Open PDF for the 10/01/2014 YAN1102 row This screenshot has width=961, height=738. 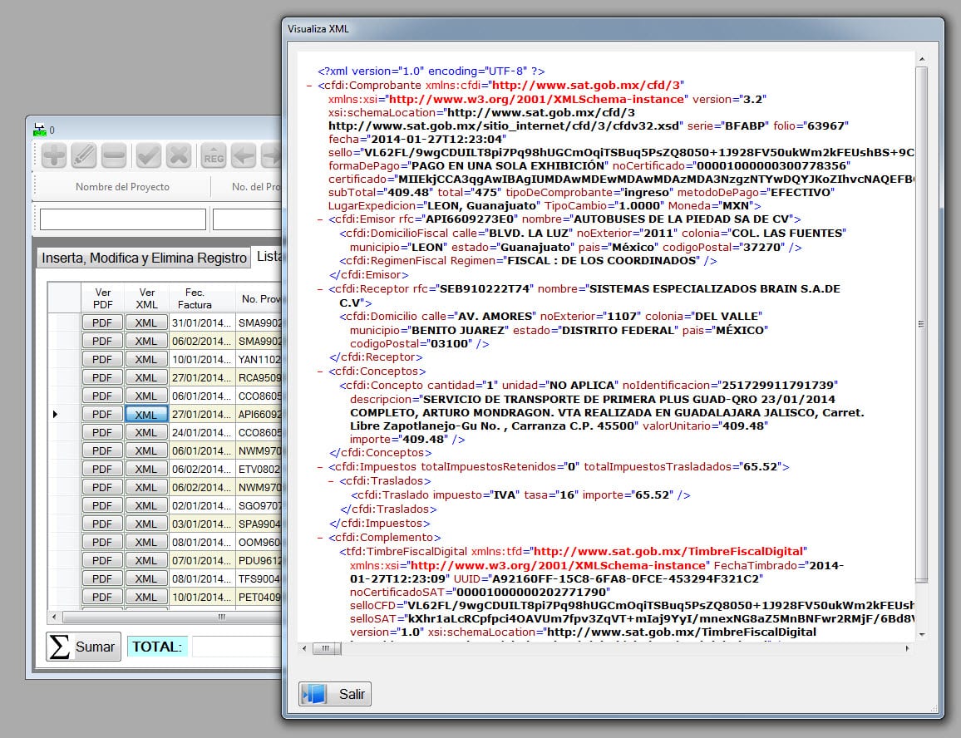(102, 359)
